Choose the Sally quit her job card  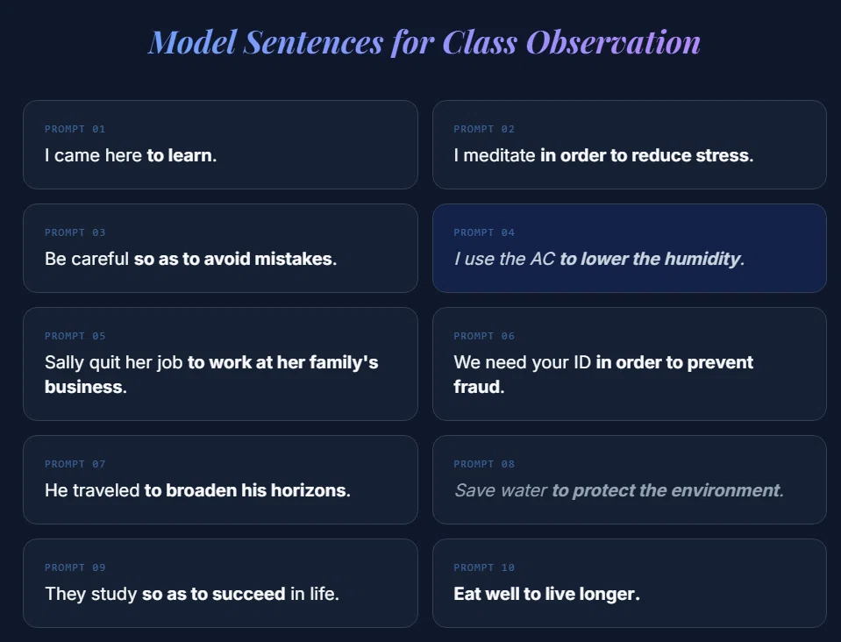[220, 364]
